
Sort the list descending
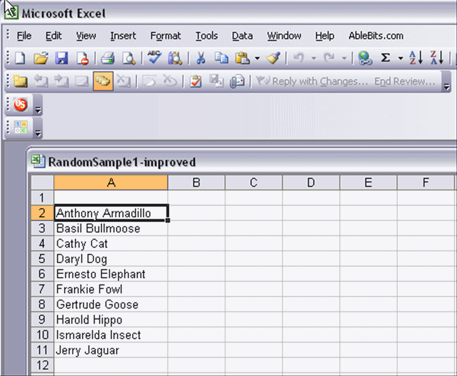coord(437,58)
